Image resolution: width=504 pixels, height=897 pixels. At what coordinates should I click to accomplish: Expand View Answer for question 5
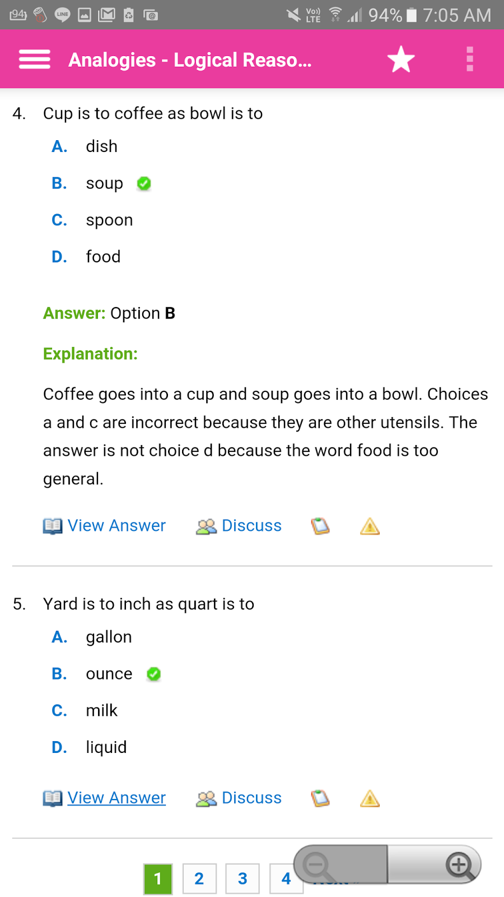click(116, 797)
